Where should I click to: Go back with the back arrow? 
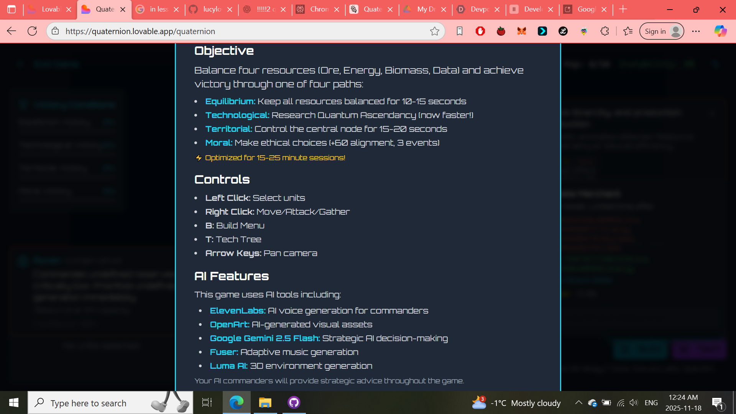[x=11, y=31]
